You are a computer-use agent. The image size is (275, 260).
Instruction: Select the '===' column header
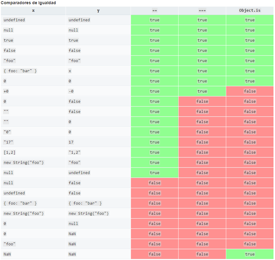202,10
